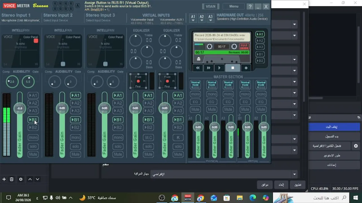The image size is (362, 203).
Task: Rewind the cassette recorder
Action: coord(198,68)
